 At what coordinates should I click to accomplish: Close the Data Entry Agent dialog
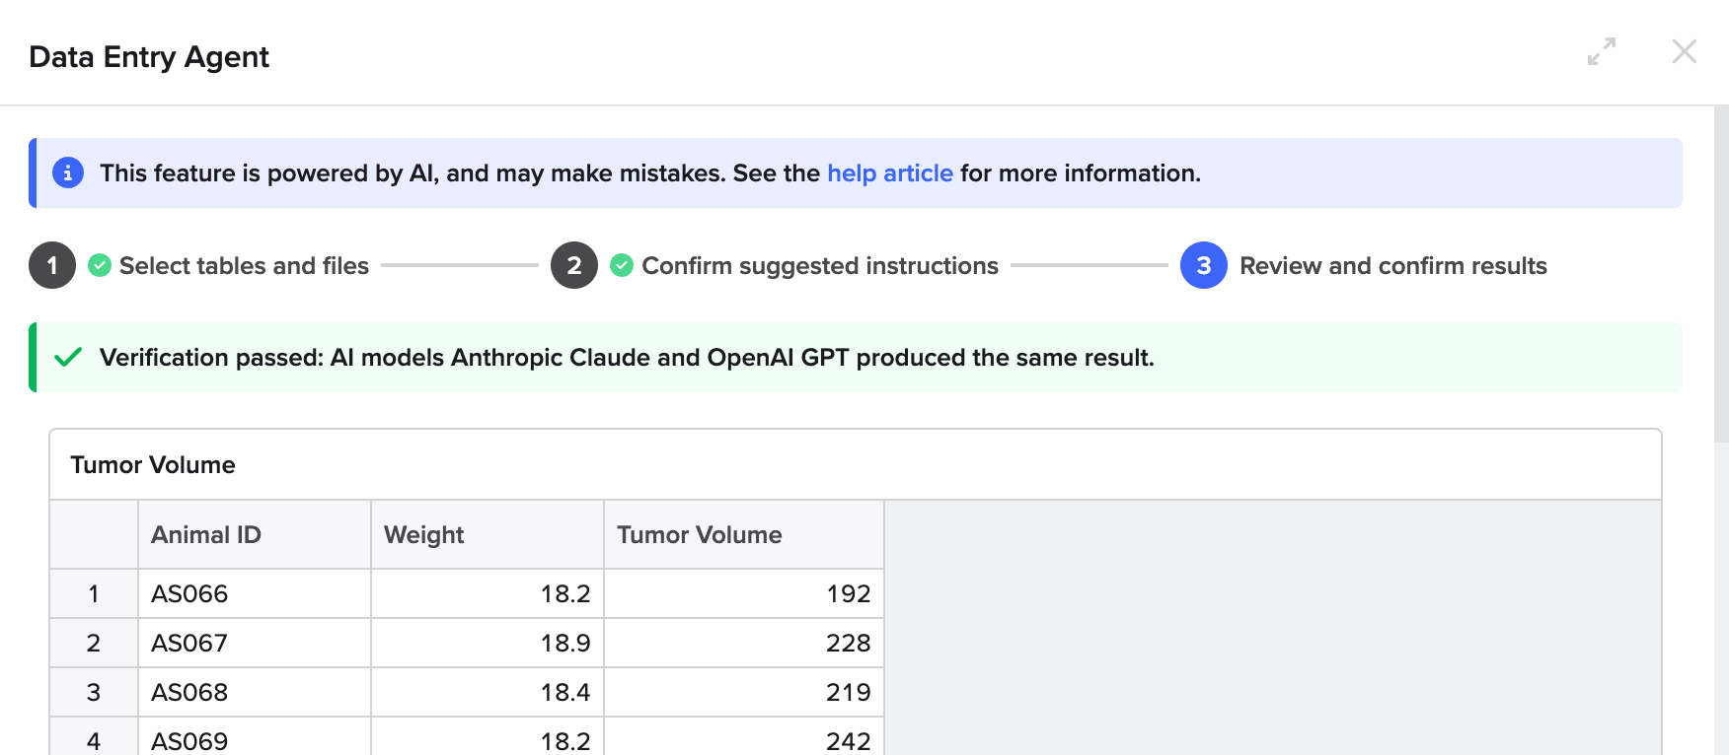pyautogui.click(x=1684, y=51)
